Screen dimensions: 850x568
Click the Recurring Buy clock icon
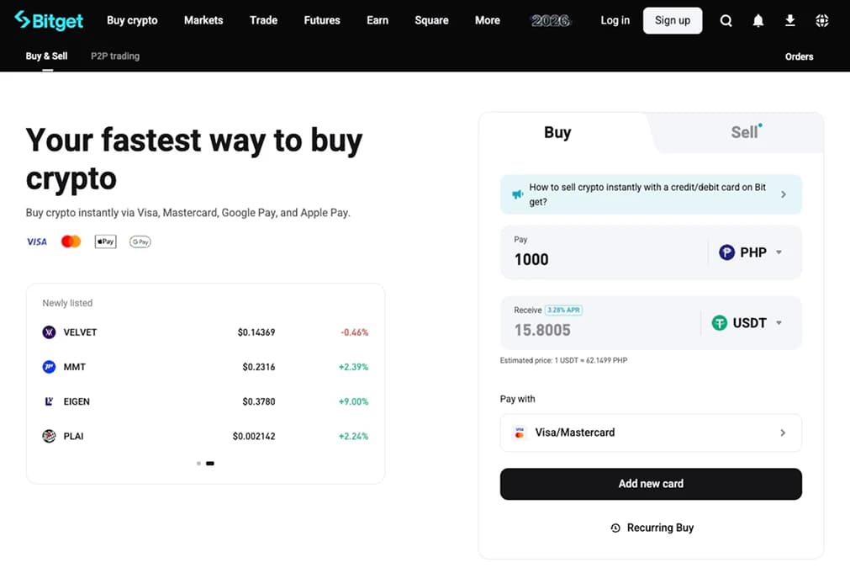click(615, 528)
